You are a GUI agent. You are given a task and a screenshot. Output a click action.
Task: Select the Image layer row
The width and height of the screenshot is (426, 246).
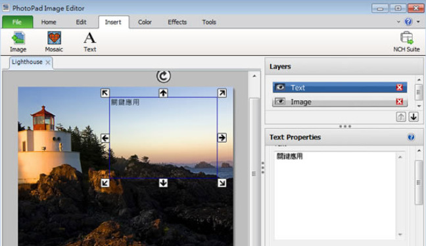point(340,102)
